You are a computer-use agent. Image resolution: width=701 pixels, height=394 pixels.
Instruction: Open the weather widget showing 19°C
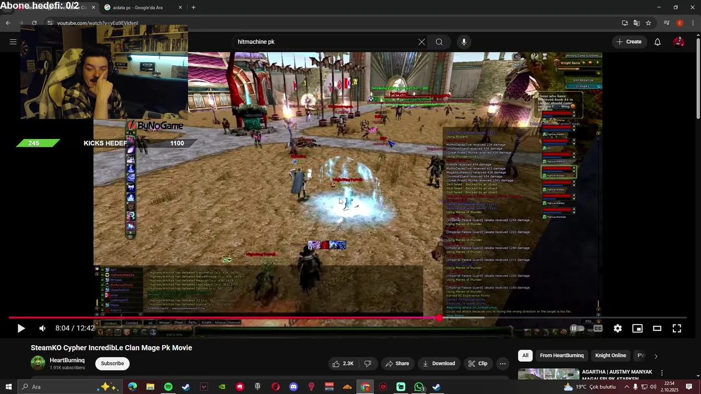pos(589,387)
